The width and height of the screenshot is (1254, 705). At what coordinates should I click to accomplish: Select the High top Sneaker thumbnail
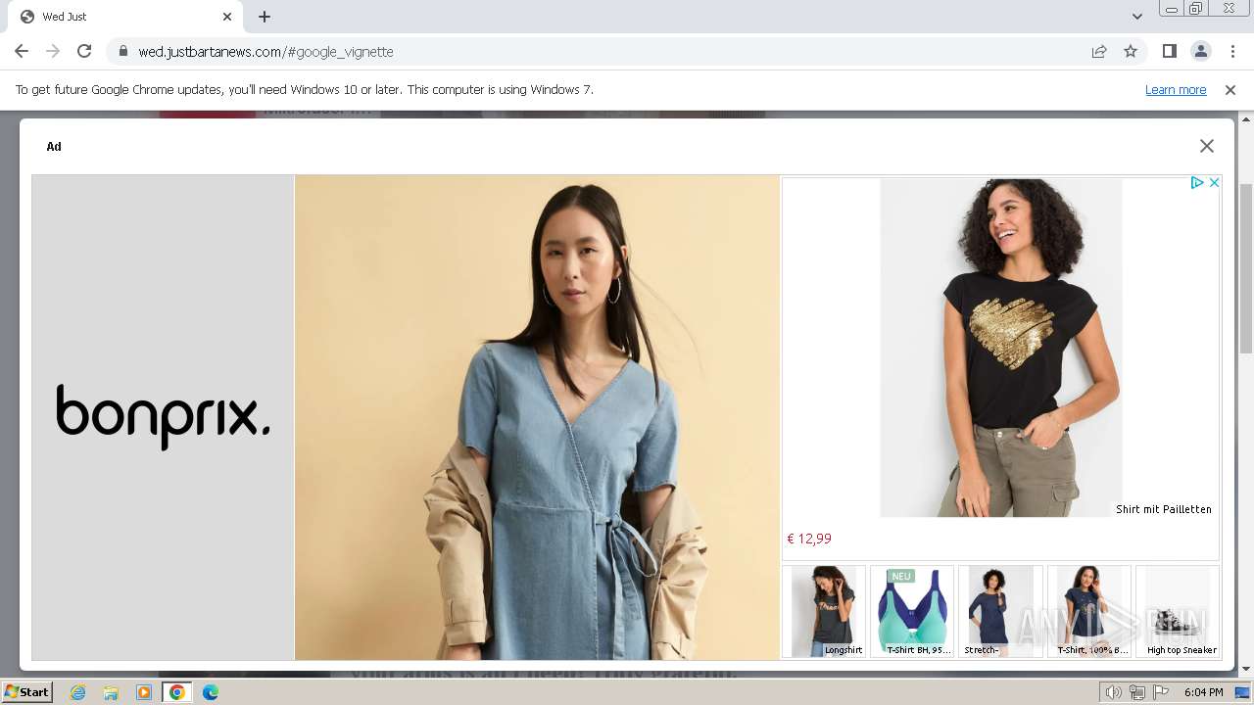tap(1178, 611)
